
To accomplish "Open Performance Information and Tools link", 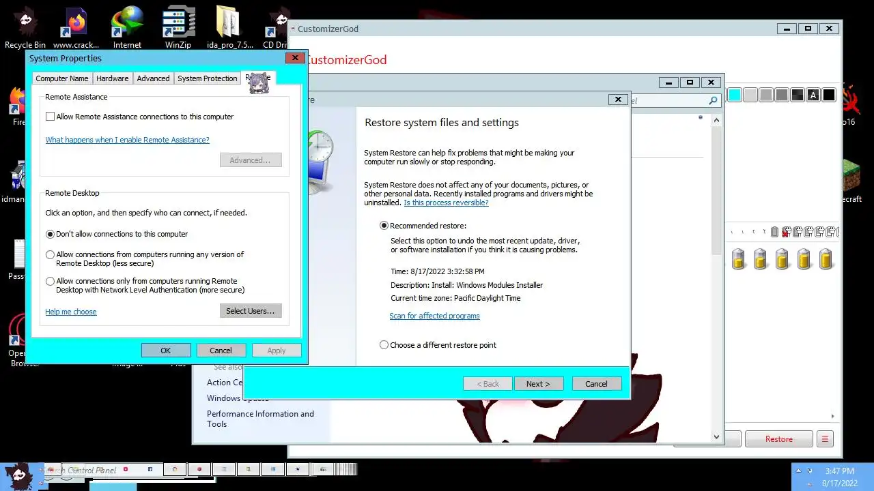I will (260, 419).
